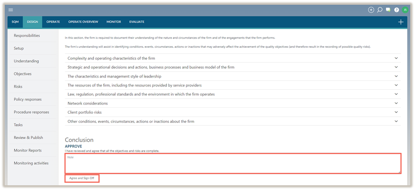Open JS user profile avatar
Screen dimensions: 415x190
click(x=405, y=10)
